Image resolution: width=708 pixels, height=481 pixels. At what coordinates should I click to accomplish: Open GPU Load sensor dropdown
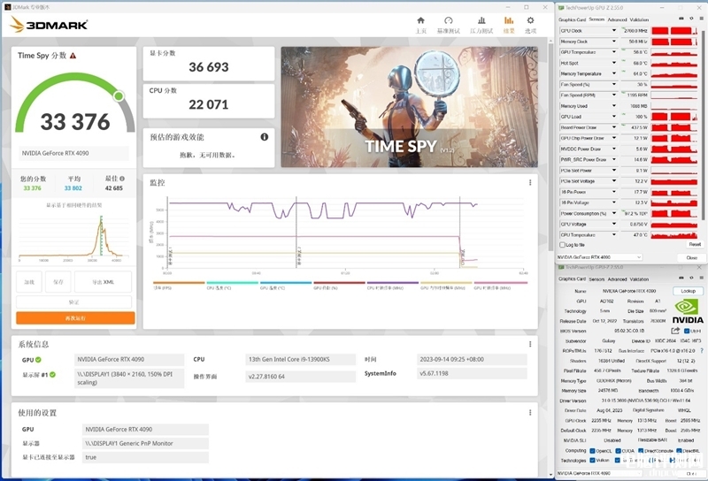coord(614,117)
